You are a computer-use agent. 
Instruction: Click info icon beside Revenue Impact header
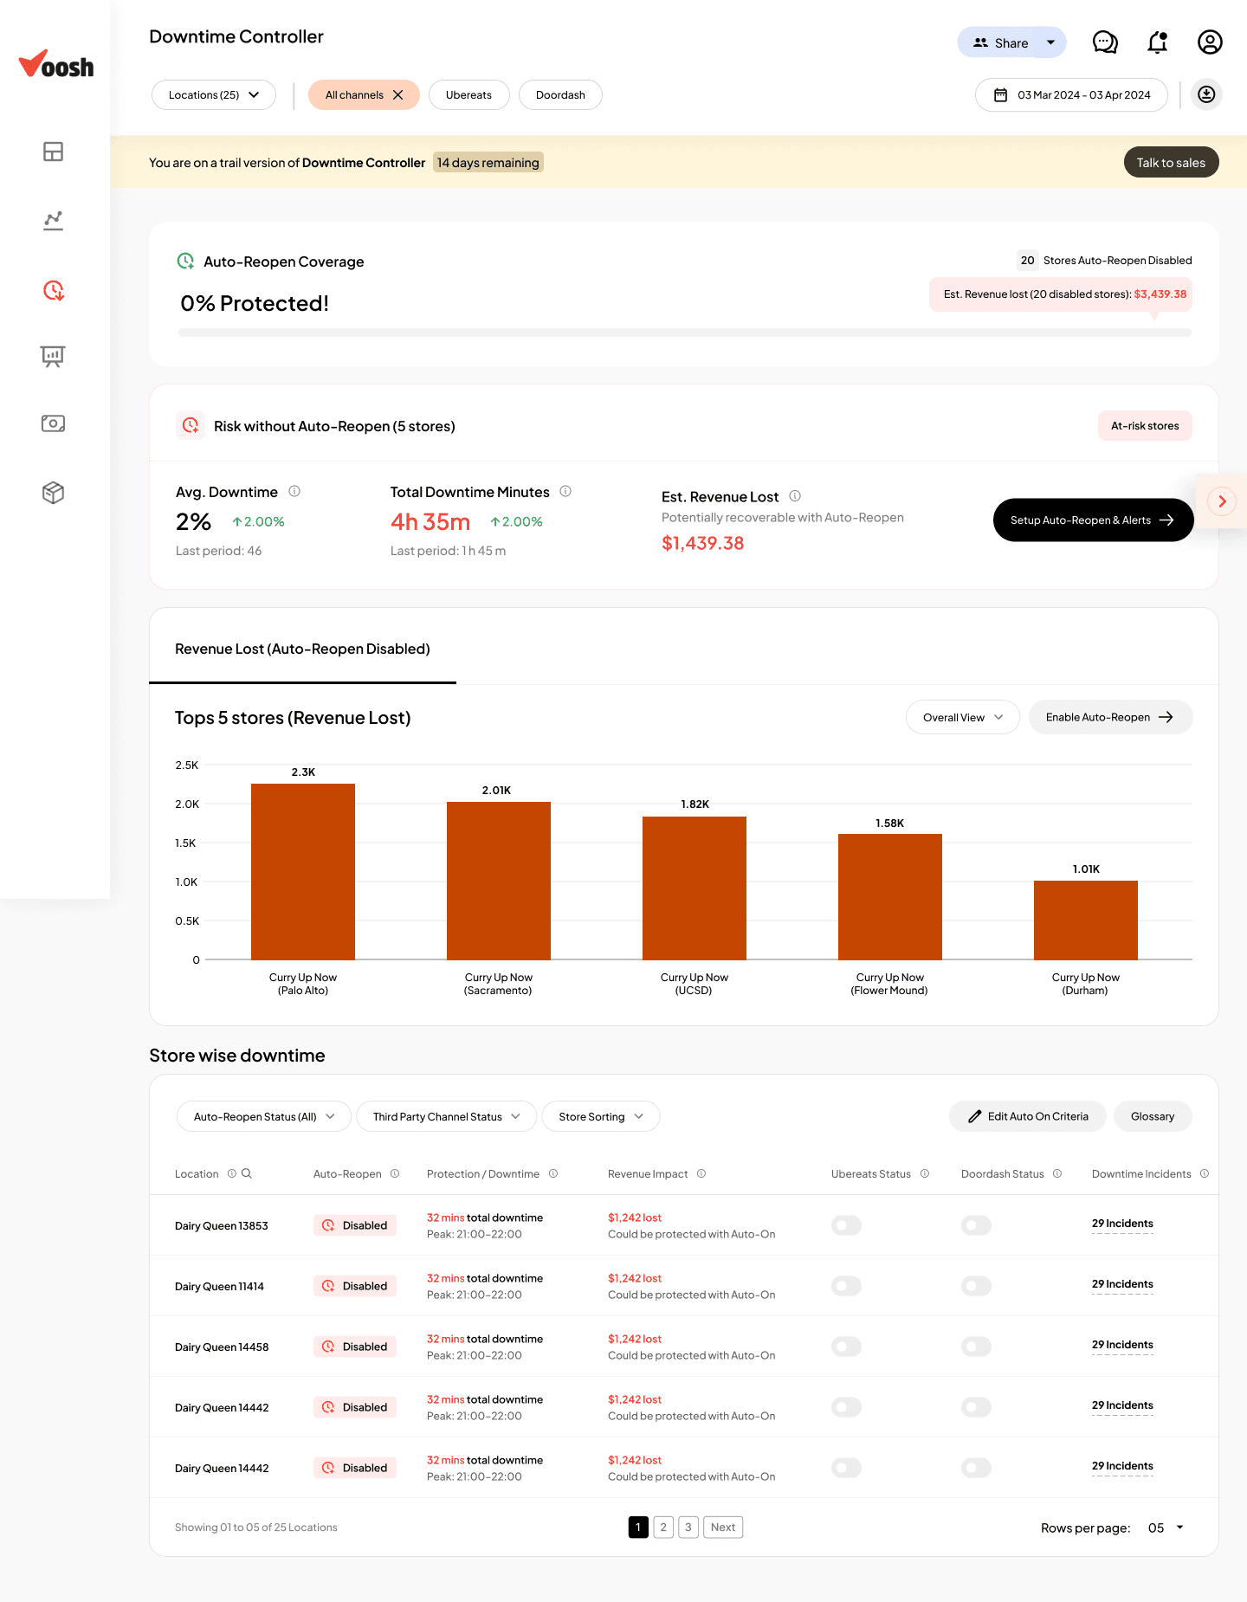(x=701, y=1173)
